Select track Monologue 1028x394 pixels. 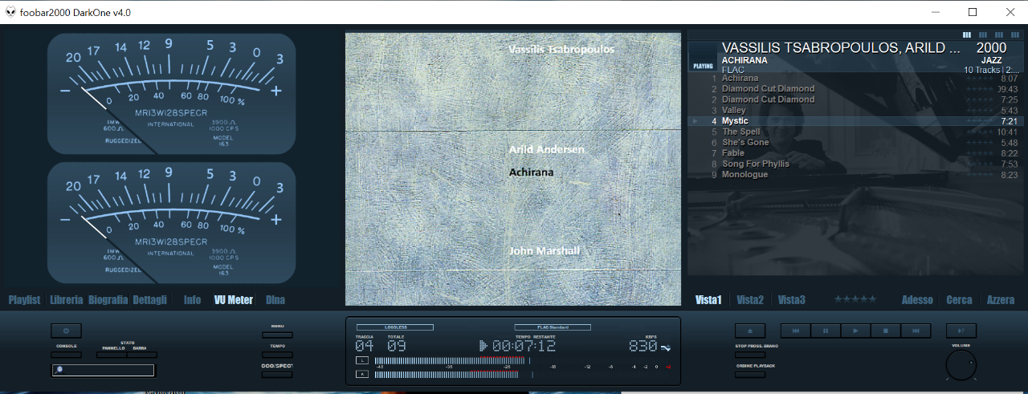[x=855, y=174]
